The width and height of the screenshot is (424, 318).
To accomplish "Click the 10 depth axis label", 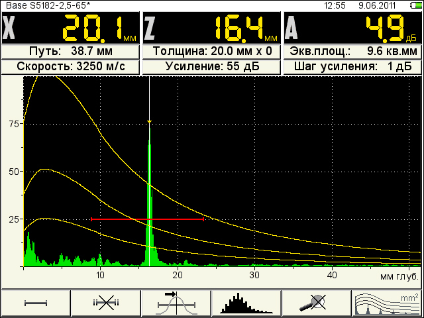I will (x=100, y=275).
